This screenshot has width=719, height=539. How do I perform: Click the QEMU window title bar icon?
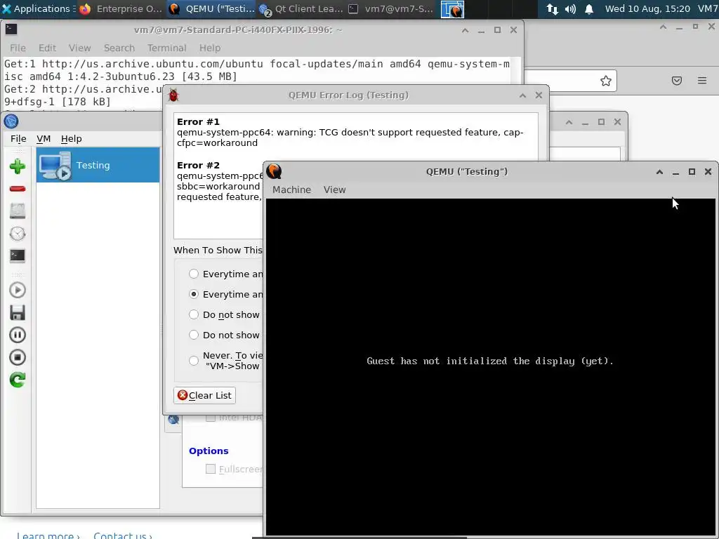(274, 171)
